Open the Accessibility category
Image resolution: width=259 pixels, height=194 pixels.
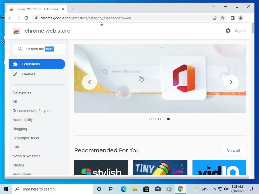pos(23,120)
